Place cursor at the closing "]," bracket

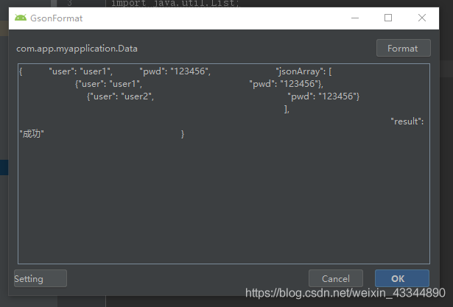pyautogui.click(x=287, y=109)
